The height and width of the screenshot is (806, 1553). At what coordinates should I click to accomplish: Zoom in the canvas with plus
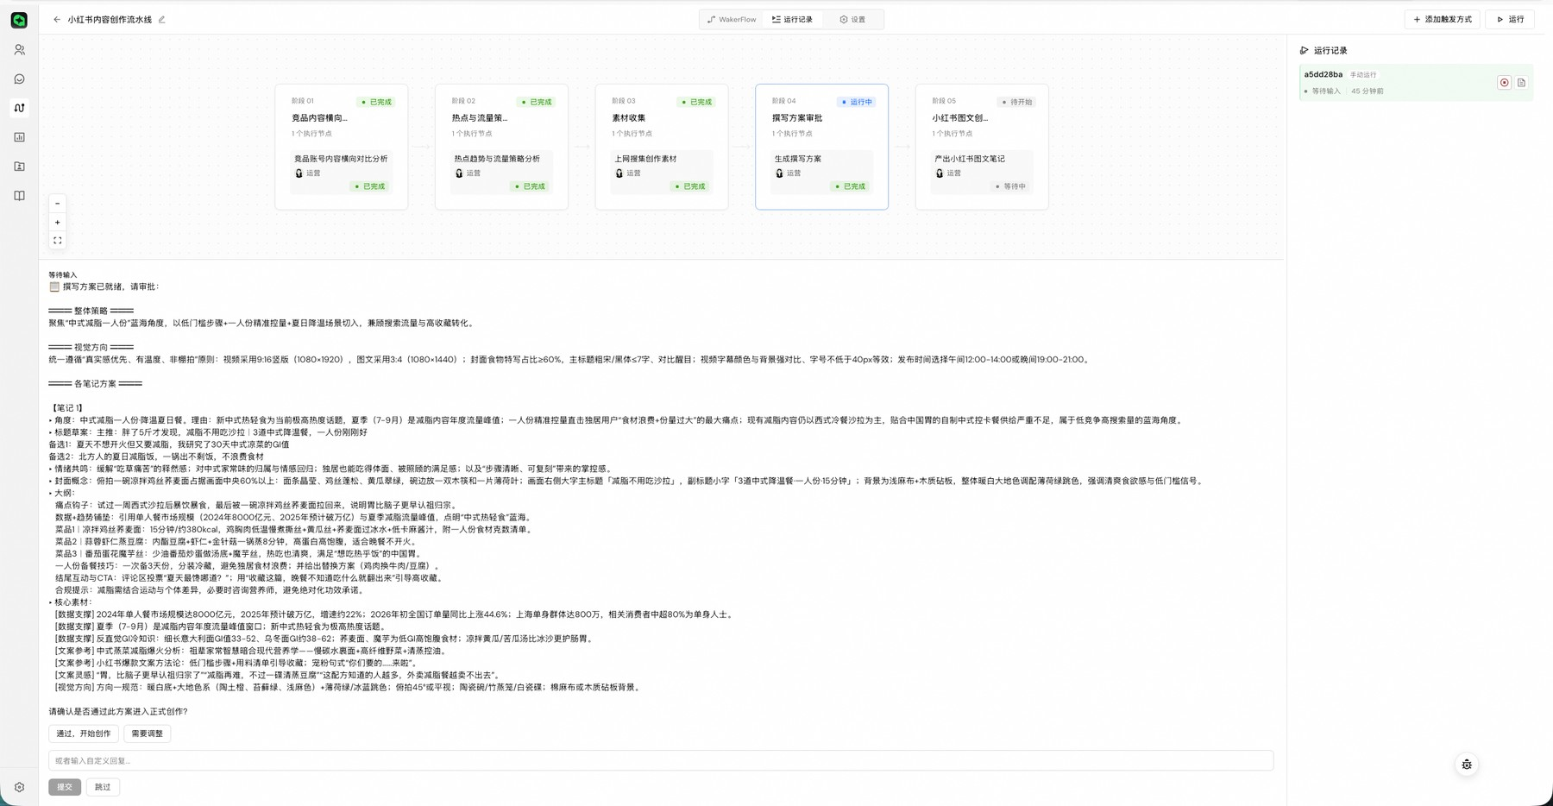point(58,223)
